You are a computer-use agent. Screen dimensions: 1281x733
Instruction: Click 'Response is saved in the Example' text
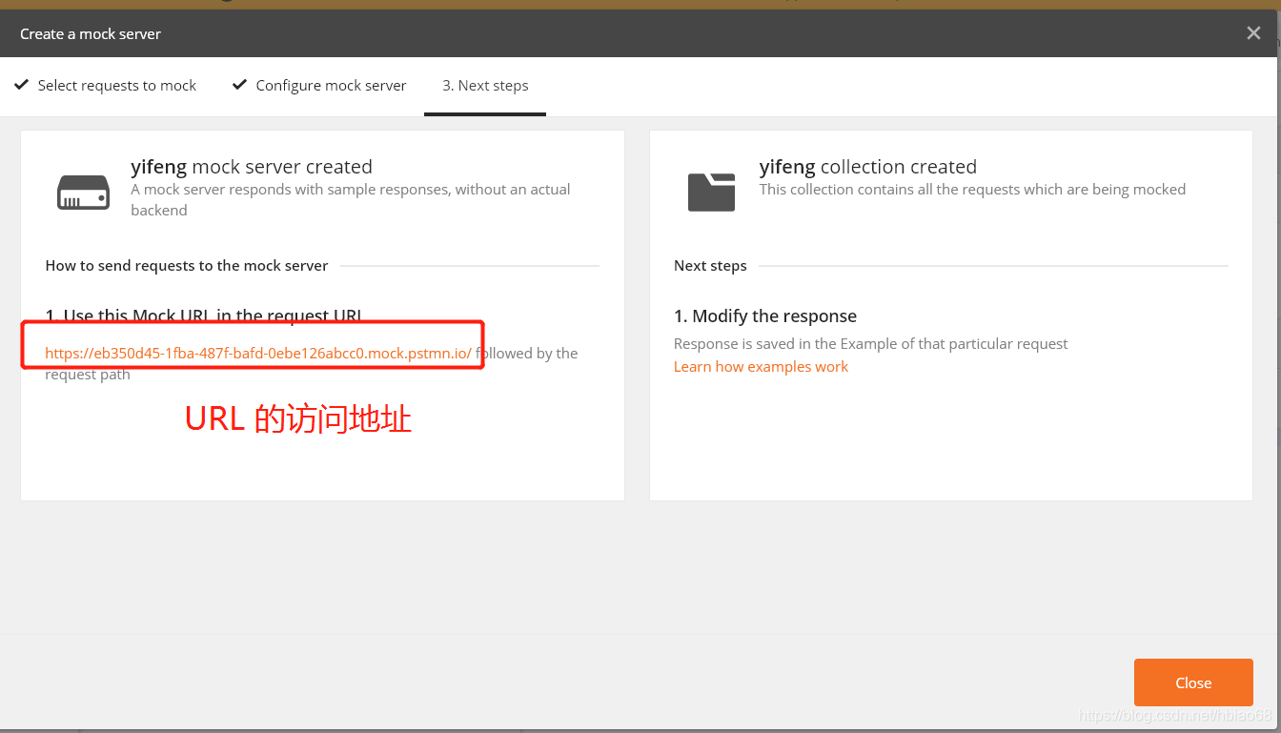(871, 343)
